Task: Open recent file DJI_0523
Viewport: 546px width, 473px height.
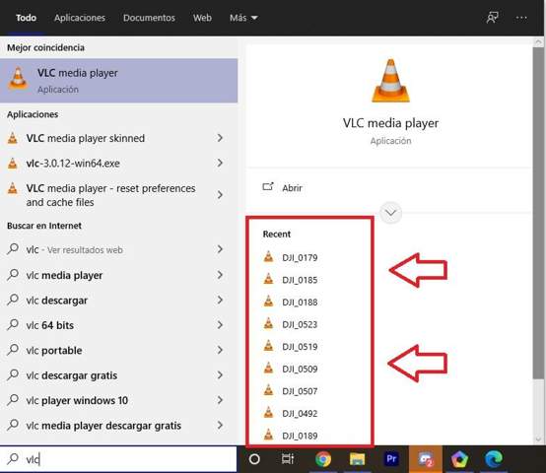Action: tap(300, 324)
